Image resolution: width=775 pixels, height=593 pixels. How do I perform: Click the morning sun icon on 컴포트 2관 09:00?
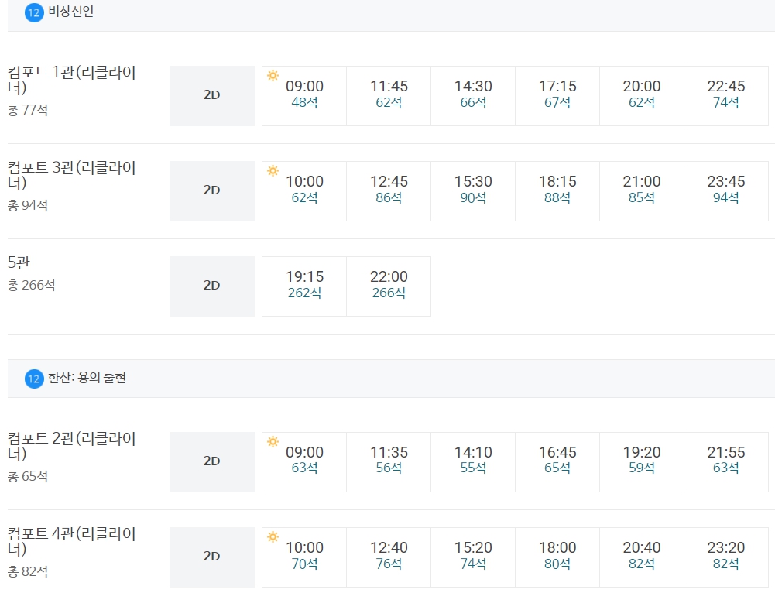(x=273, y=442)
